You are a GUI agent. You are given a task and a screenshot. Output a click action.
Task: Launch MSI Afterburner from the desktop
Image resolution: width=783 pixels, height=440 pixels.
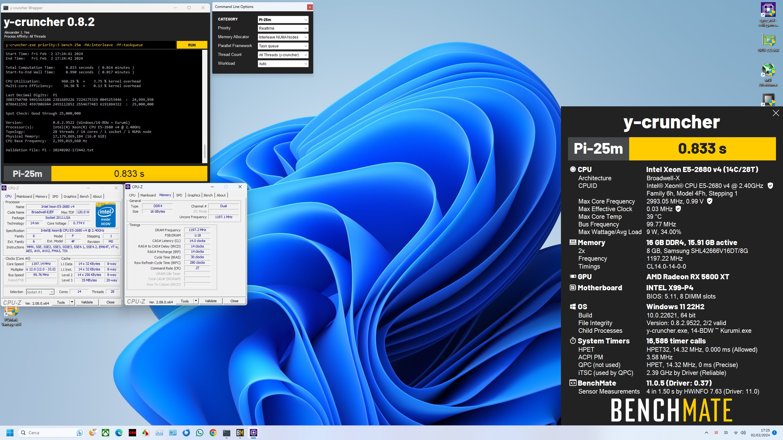(768, 75)
